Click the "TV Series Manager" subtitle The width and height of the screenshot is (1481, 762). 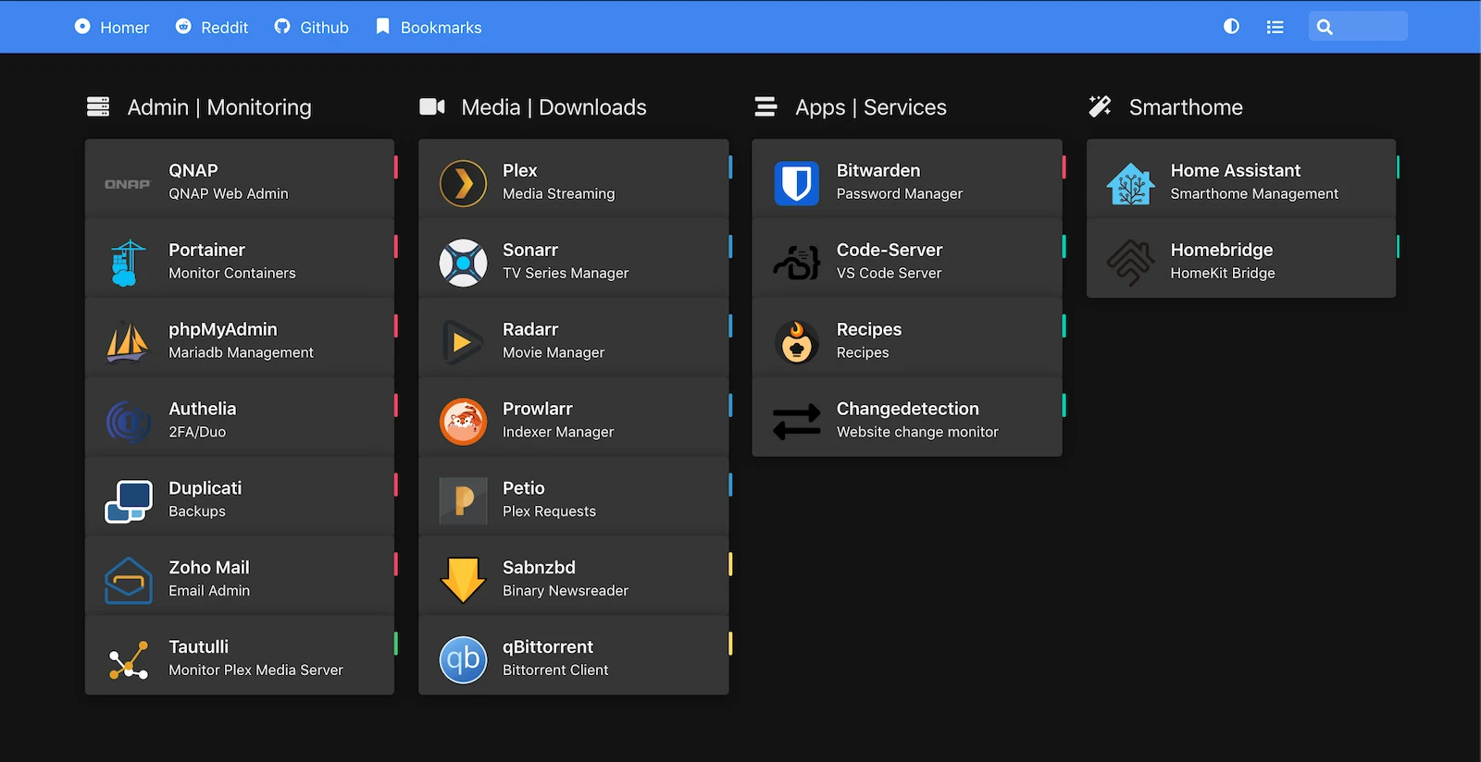pos(566,274)
